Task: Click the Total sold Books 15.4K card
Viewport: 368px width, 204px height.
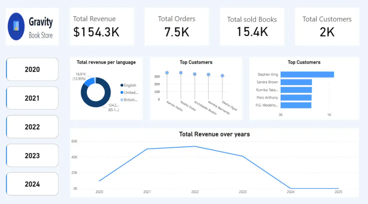Action: click(x=252, y=26)
